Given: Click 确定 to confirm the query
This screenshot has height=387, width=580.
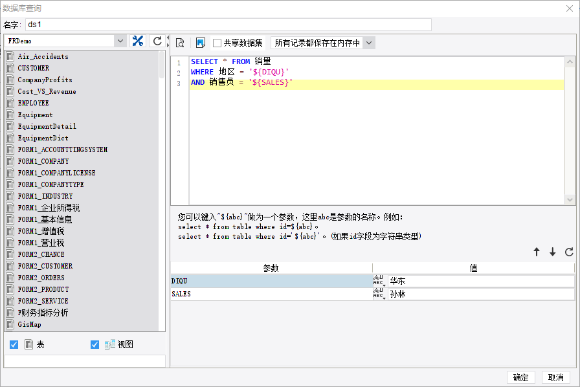Looking at the screenshot, I should click(520, 377).
